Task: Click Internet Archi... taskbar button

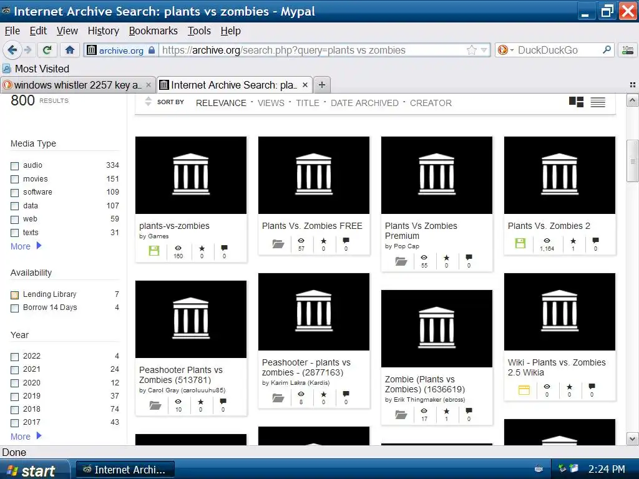Action: [125, 470]
